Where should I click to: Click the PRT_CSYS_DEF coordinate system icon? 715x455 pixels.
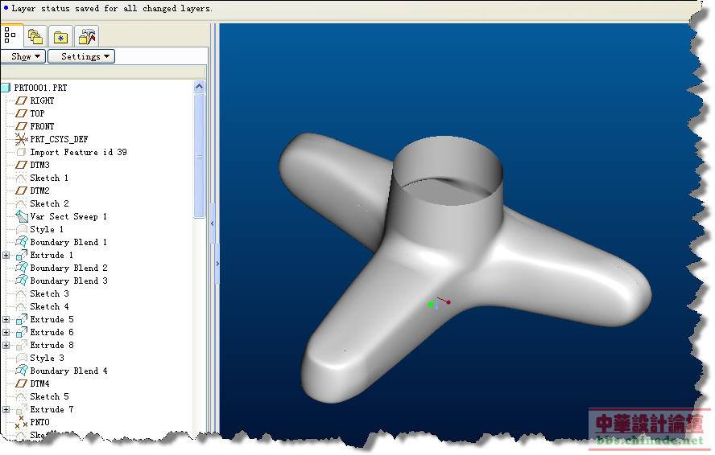22,139
